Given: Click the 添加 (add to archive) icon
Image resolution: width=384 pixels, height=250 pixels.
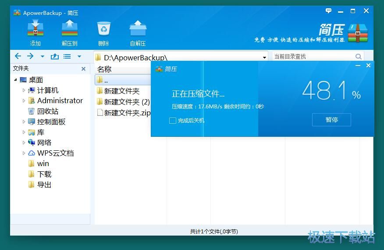Looking at the screenshot, I should pyautogui.click(x=35, y=28).
